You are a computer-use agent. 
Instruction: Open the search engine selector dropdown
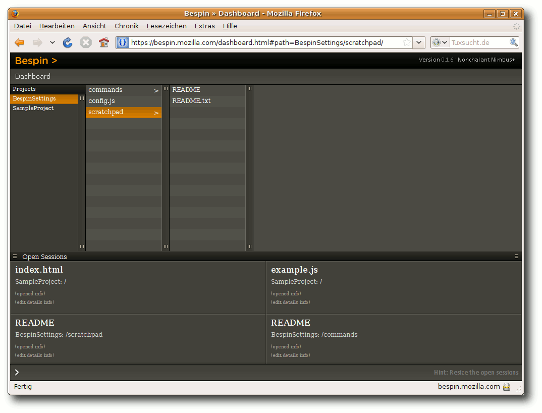click(440, 42)
